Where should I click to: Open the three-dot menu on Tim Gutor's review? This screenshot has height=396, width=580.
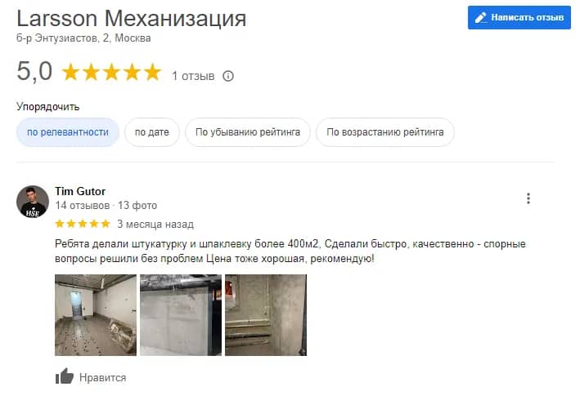pyautogui.click(x=528, y=198)
